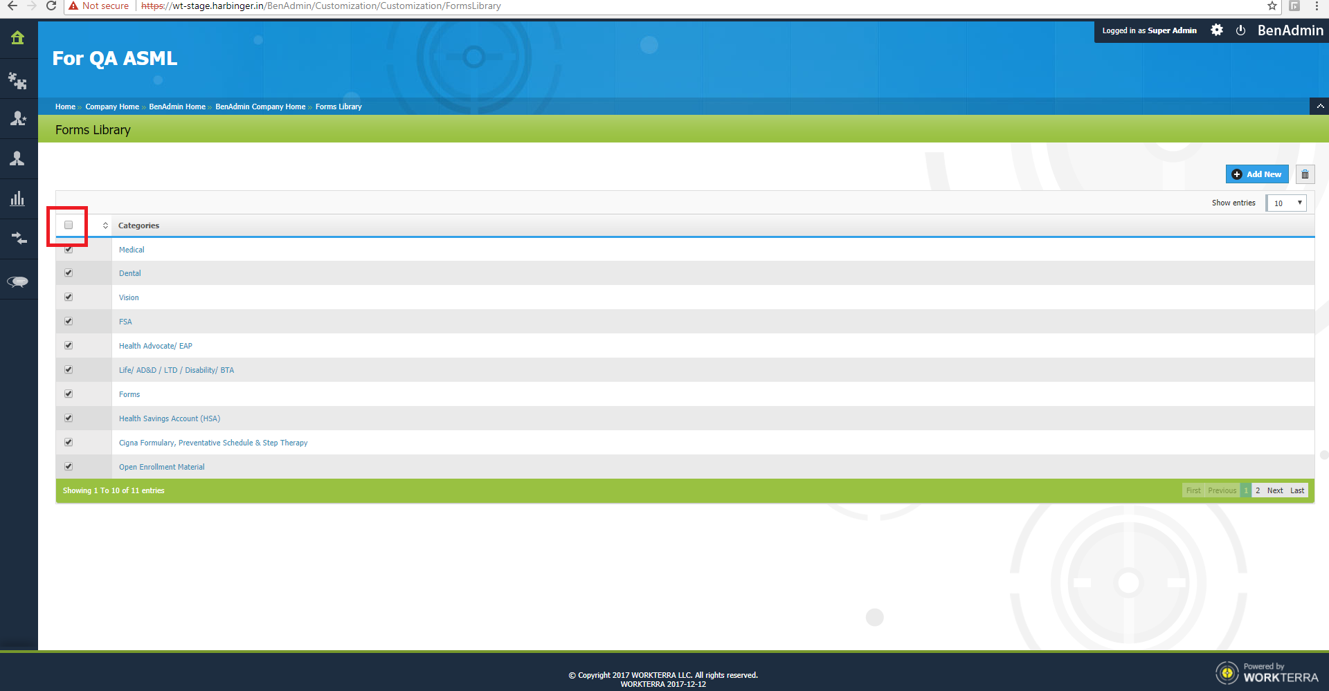Viewport: 1329px width, 691px height.
Task: Uncheck the Forms row checkbox
Action: pyautogui.click(x=69, y=394)
